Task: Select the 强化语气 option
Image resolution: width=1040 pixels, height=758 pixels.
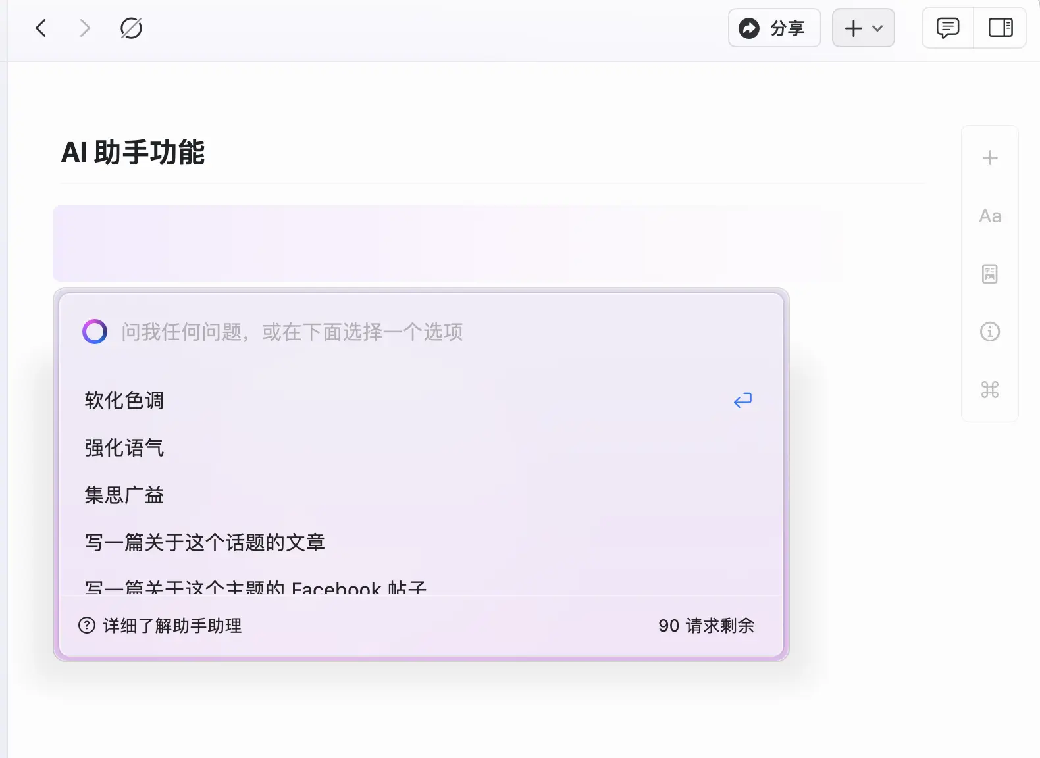Action: (420, 447)
